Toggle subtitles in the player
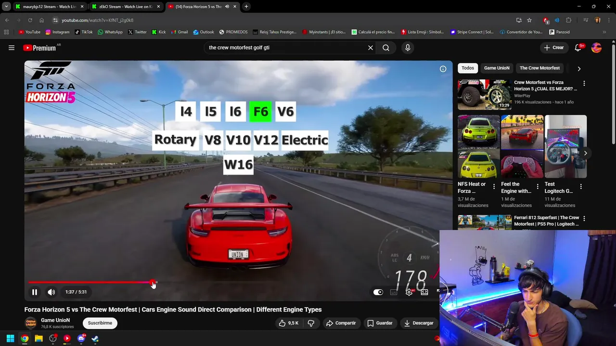Screen dimensions: 616x346 [394, 292]
